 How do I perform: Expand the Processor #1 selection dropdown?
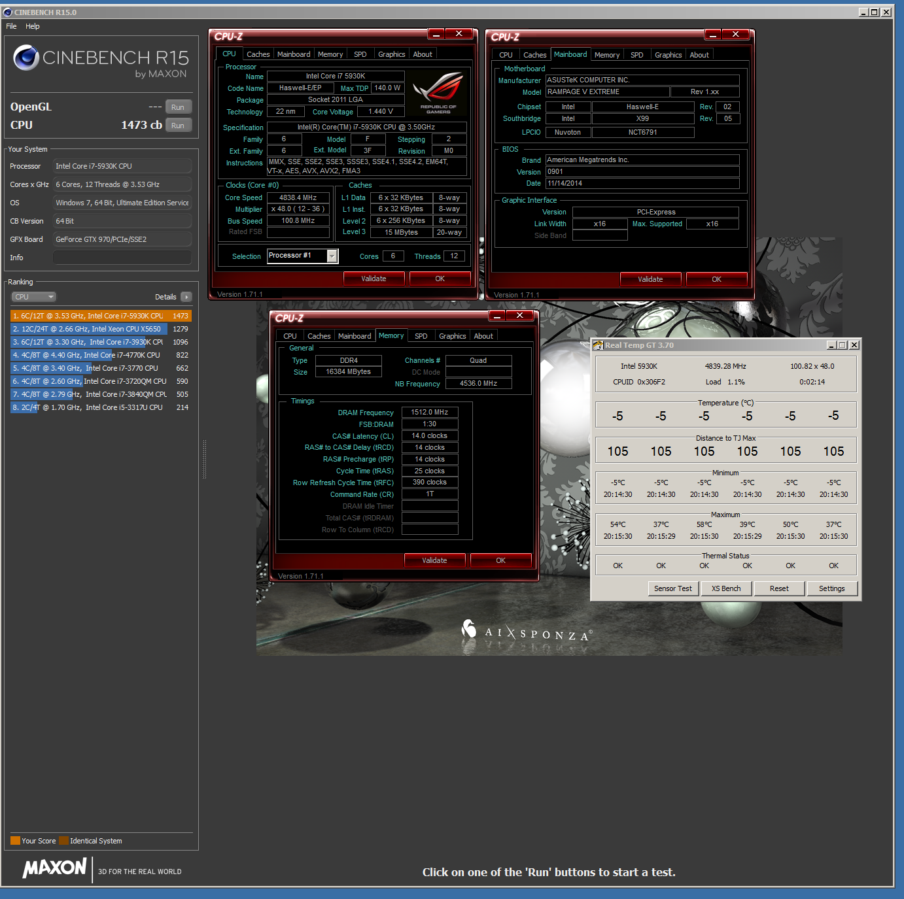click(332, 256)
